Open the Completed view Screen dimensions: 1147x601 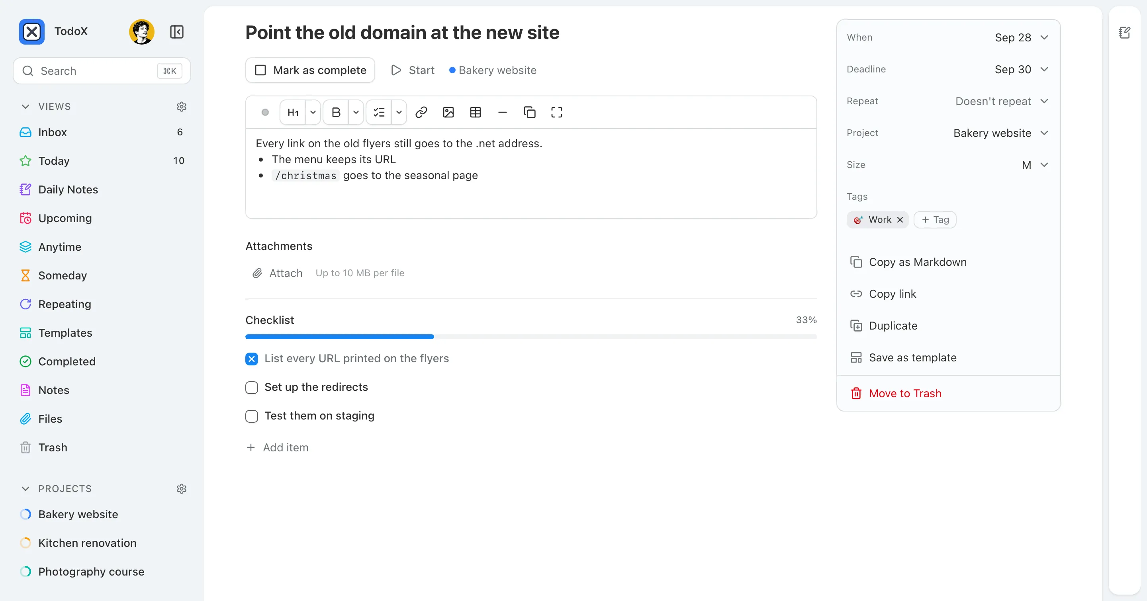(x=102, y=361)
